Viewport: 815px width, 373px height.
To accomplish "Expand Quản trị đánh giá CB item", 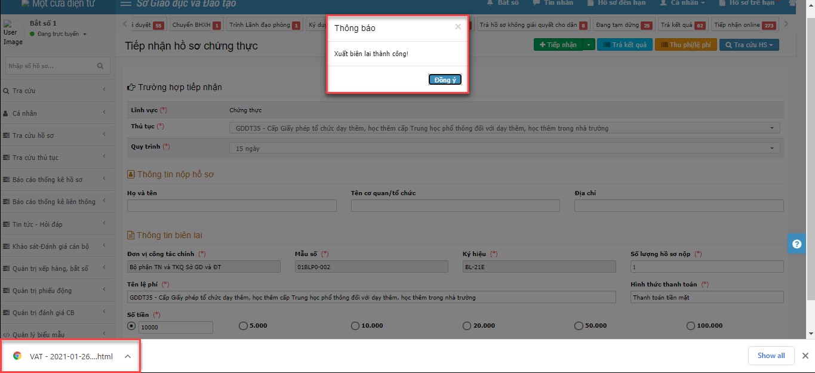I will click(x=57, y=313).
